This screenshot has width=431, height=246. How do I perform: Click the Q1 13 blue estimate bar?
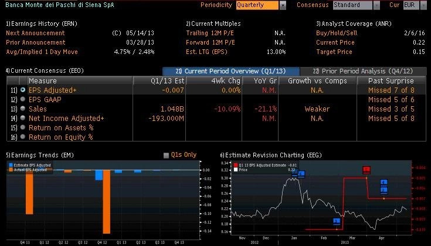pos(118,171)
